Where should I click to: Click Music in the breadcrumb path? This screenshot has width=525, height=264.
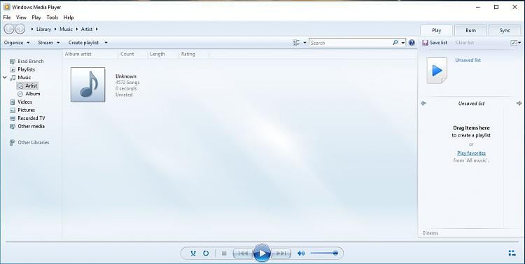(x=66, y=29)
